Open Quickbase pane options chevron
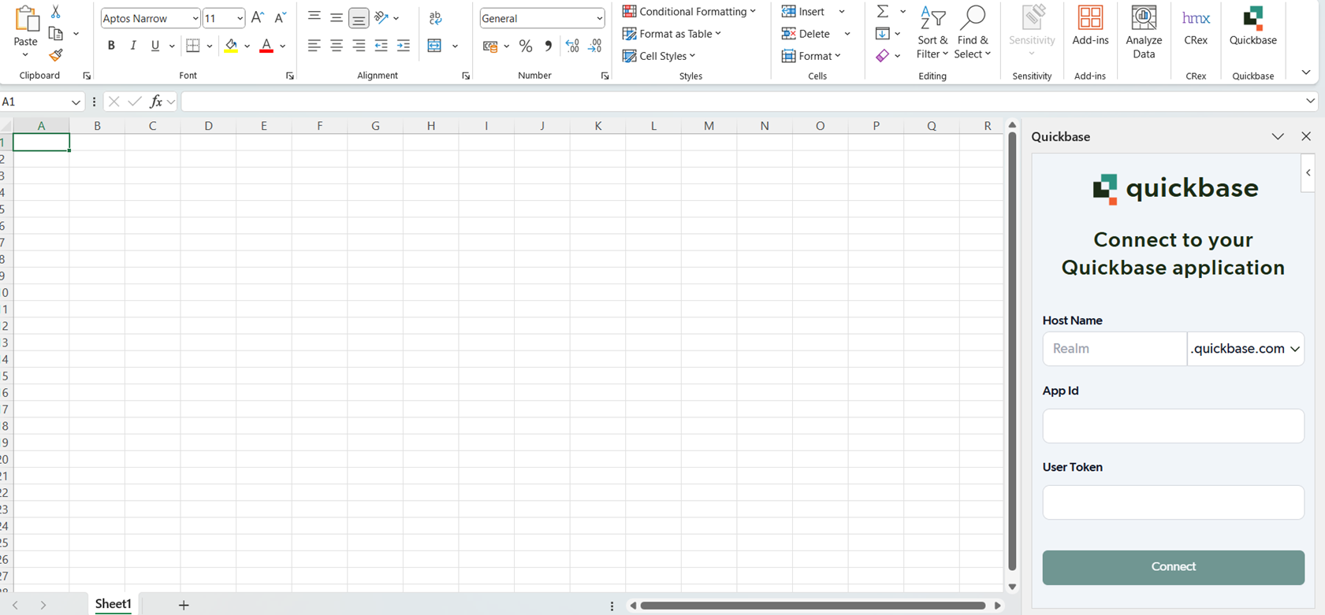This screenshot has width=1325, height=615. tap(1278, 136)
